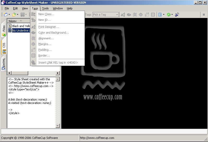Choose Insert LINK REL tag menu entry
The height and width of the screenshot is (142, 208).
tap(58, 63)
